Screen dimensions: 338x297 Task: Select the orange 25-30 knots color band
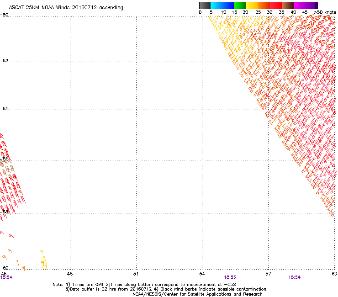pyautogui.click(x=264, y=5)
